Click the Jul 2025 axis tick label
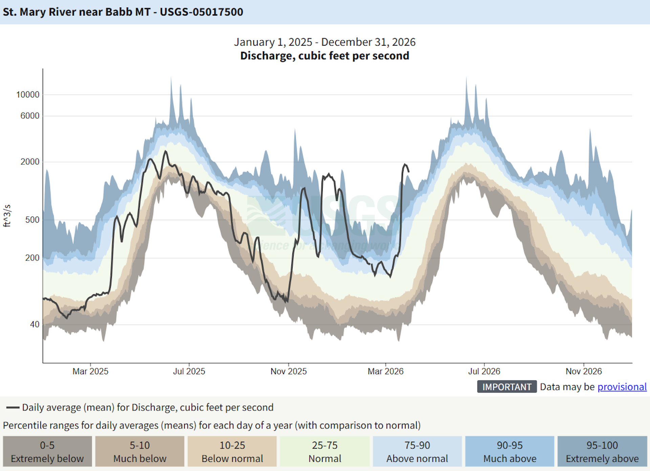 click(x=189, y=371)
